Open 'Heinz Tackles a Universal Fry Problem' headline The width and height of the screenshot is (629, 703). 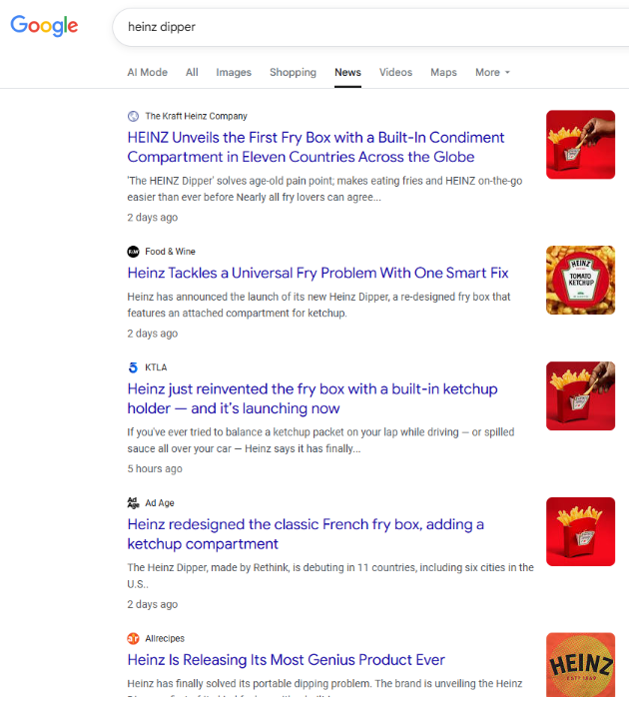(x=317, y=273)
